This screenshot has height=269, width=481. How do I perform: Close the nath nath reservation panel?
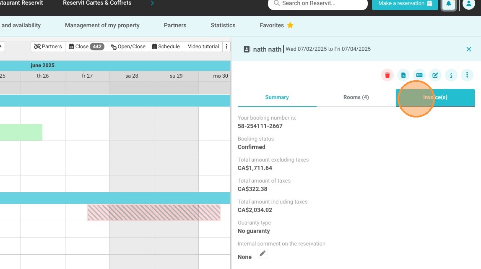pyautogui.click(x=469, y=49)
